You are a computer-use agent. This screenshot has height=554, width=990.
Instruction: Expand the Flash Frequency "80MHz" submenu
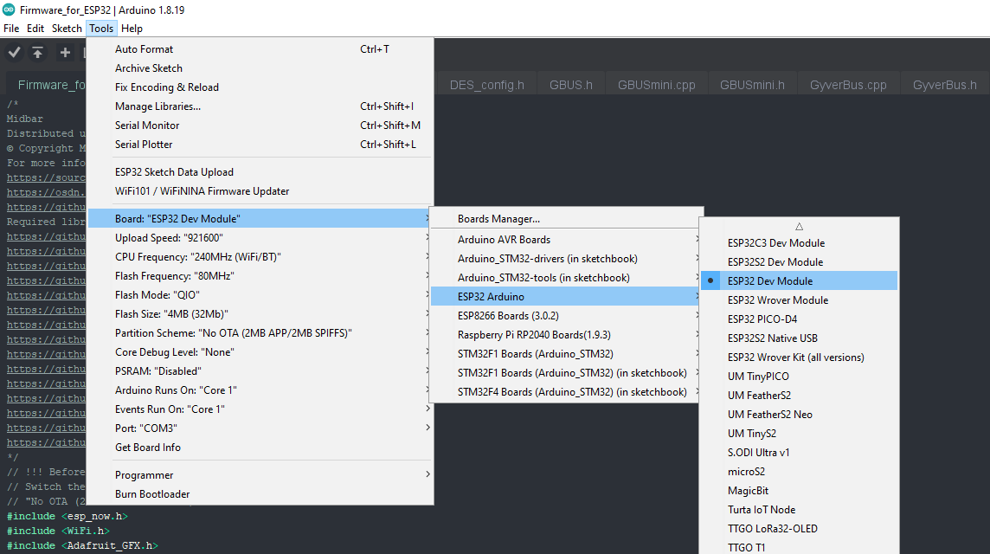tap(260, 275)
